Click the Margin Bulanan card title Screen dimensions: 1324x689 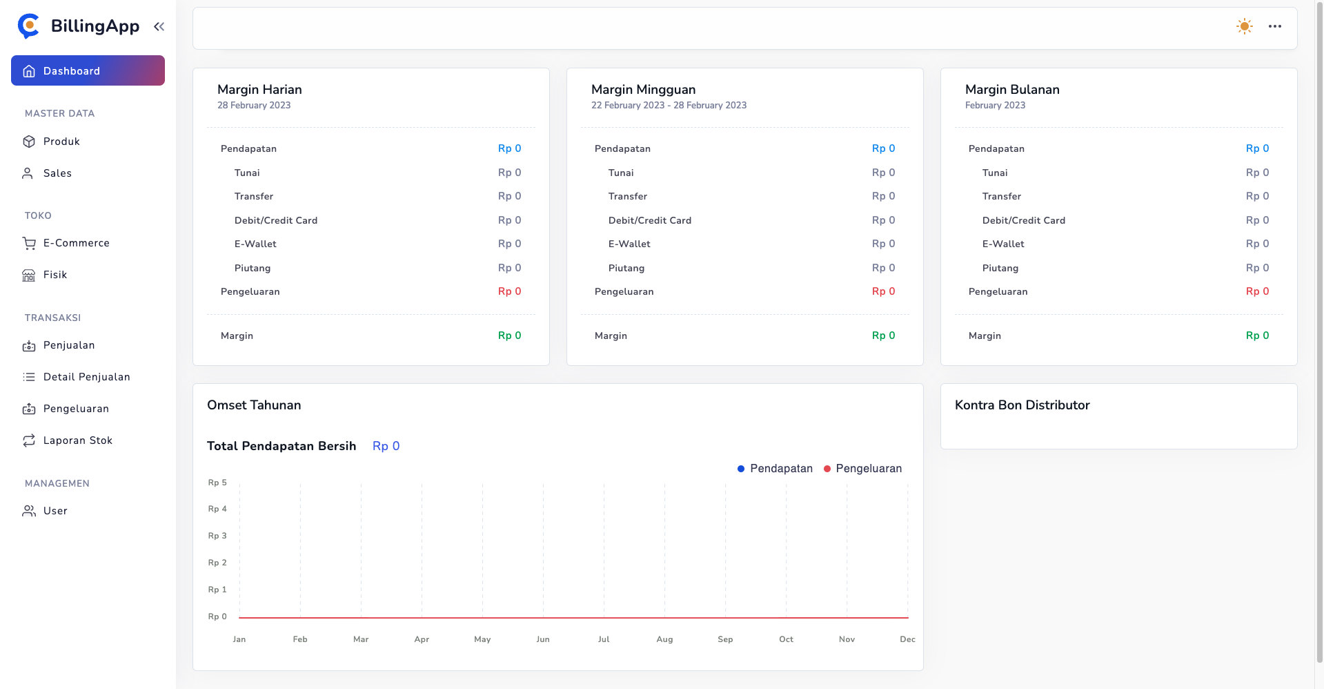point(1012,90)
